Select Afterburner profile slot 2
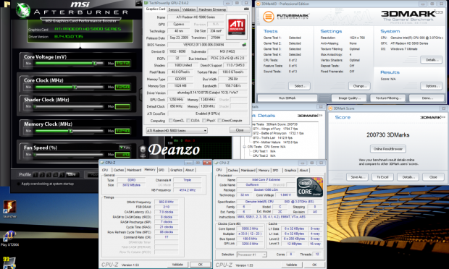Viewport: 449px width, 269px height. coord(43,174)
